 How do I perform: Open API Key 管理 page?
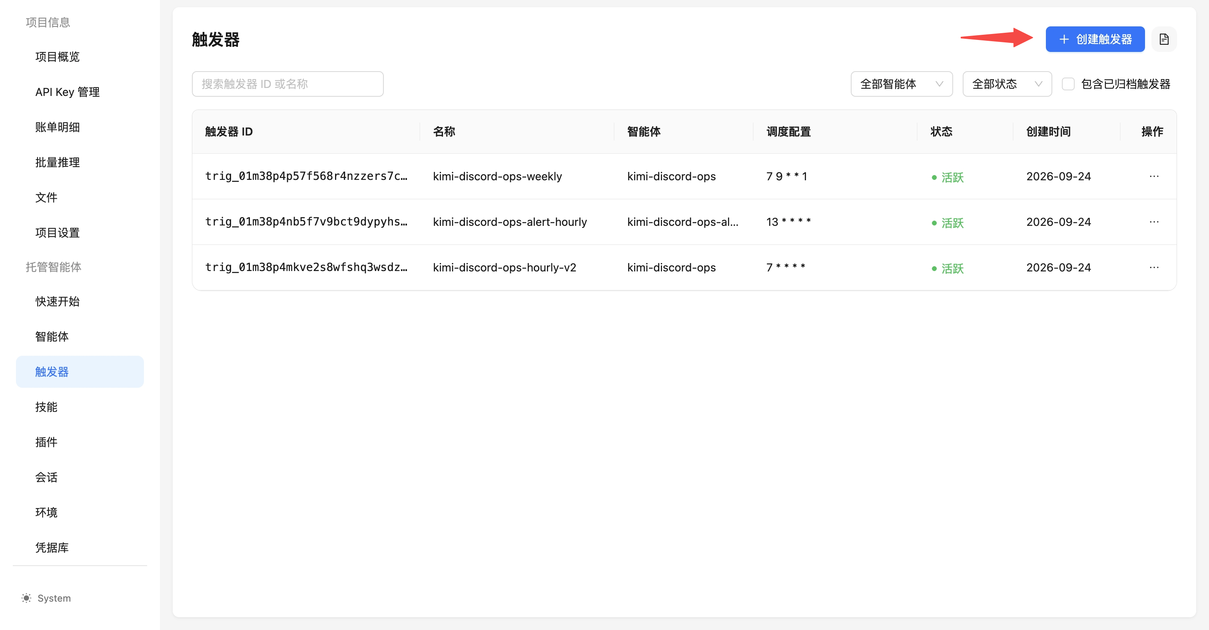tap(80, 92)
